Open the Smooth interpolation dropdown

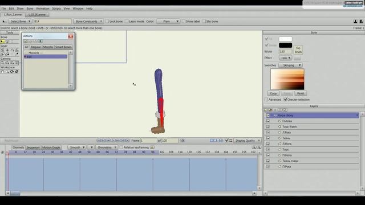77,147
